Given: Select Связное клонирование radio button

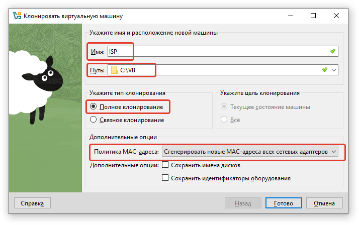Looking at the screenshot, I should [x=93, y=120].
